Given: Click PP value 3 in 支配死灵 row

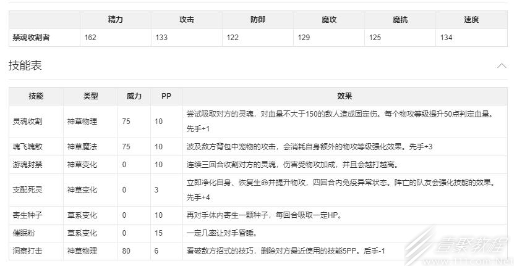Looking at the screenshot, I should (156, 190).
